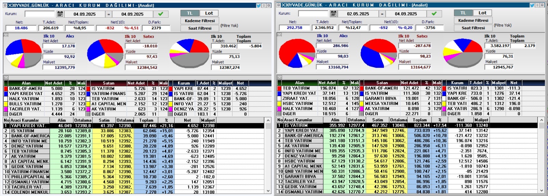Click the Alıcı pie chart showing 17.178 net adet
Viewport: 548px width, 196px height.
coord(24,54)
